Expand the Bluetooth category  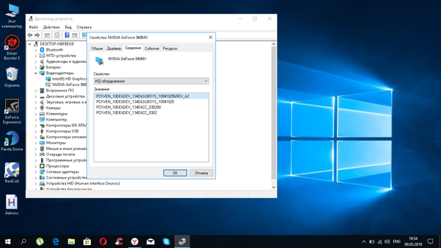[36, 50]
